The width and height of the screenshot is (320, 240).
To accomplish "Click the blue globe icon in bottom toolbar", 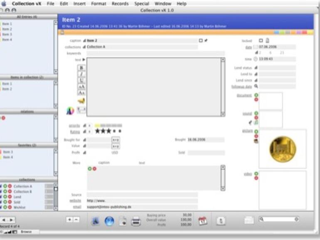I will coord(109,221).
